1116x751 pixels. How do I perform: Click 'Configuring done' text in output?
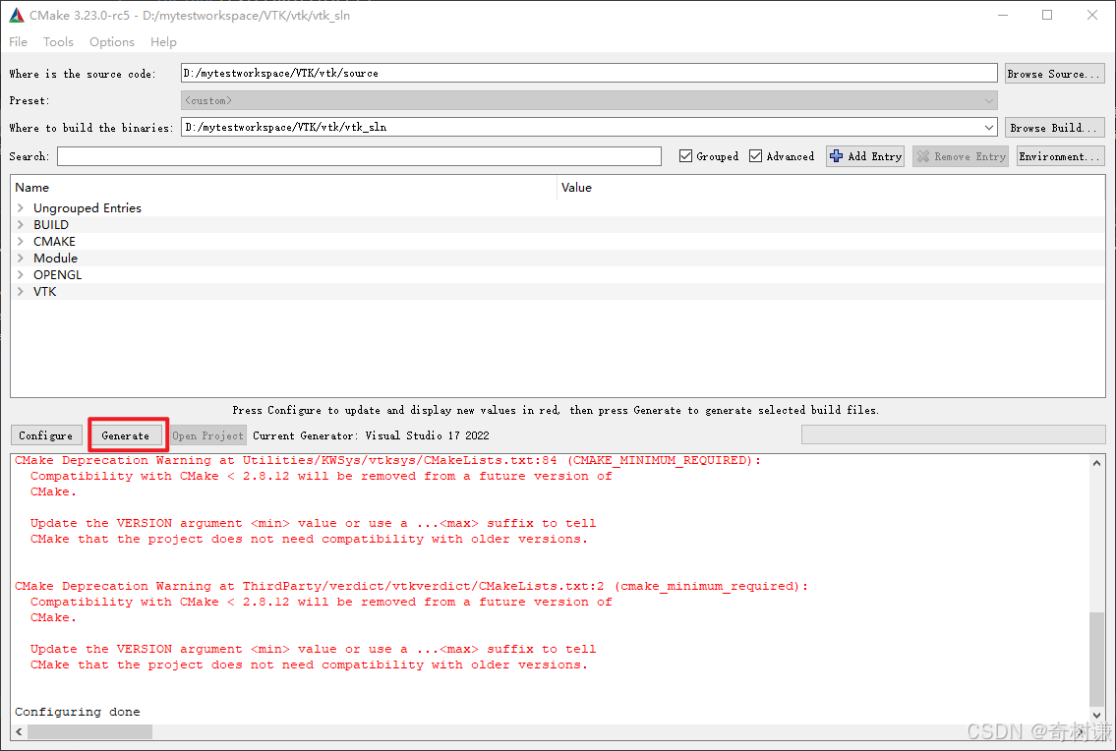(78, 712)
